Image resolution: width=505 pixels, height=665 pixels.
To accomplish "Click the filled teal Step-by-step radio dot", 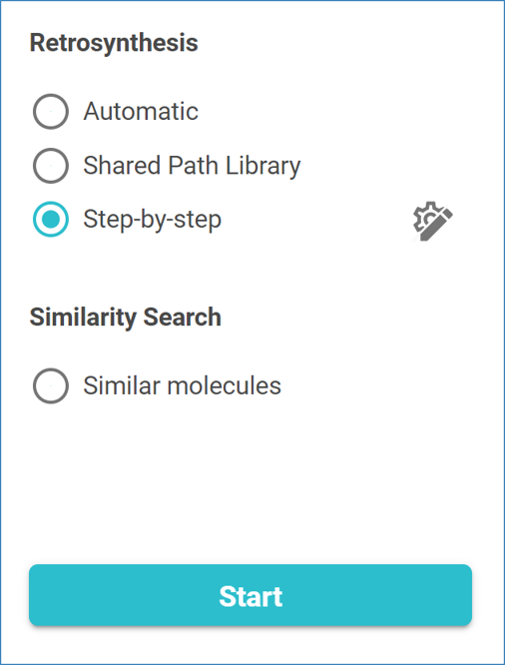I will pos(51,220).
